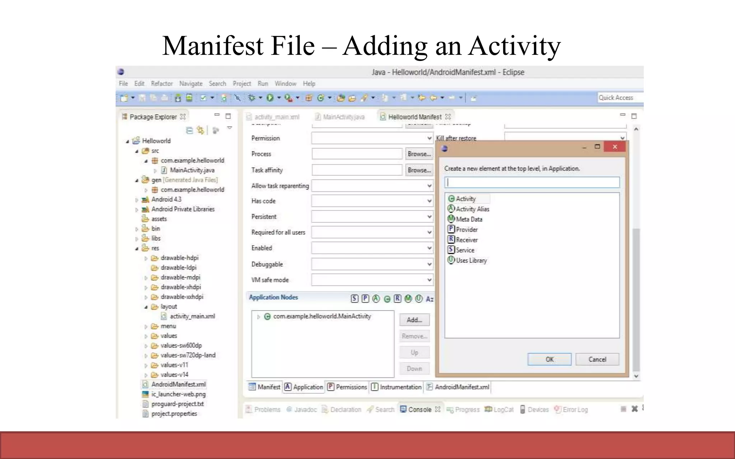Switch to the Permissions tab
Viewport: 735px width, 459px height.
pyautogui.click(x=347, y=387)
